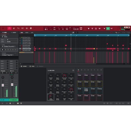Collapse the Sequence section arrow

(1, 35)
